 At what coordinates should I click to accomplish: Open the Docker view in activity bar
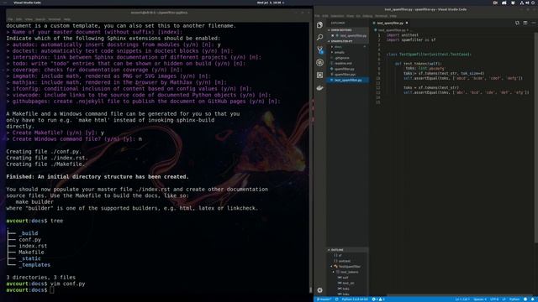click(319, 87)
